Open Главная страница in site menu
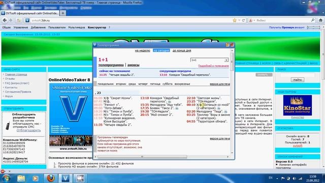The image size is (325, 183). point(16,74)
